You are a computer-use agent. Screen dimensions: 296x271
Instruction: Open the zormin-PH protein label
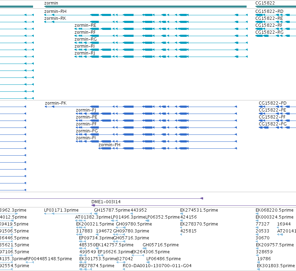pyautogui.click(x=110, y=145)
